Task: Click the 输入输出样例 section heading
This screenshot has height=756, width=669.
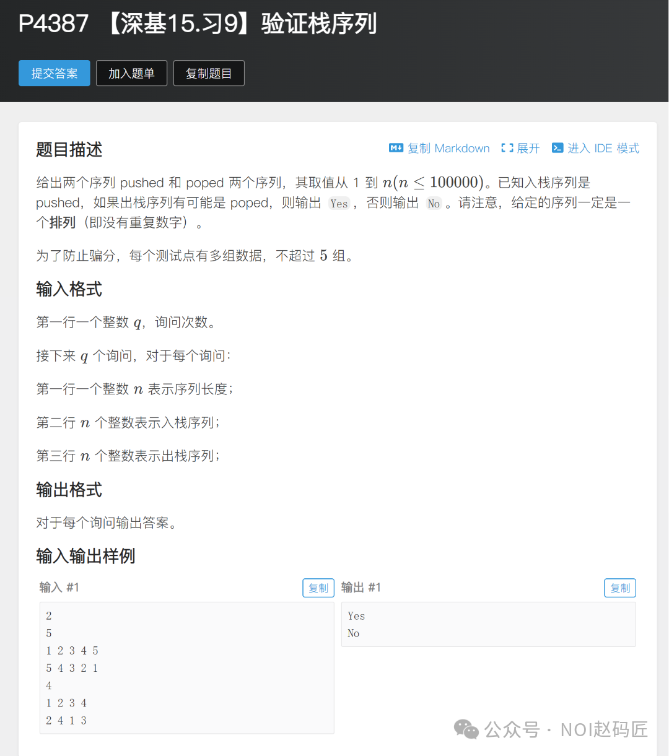Action: 86,556
